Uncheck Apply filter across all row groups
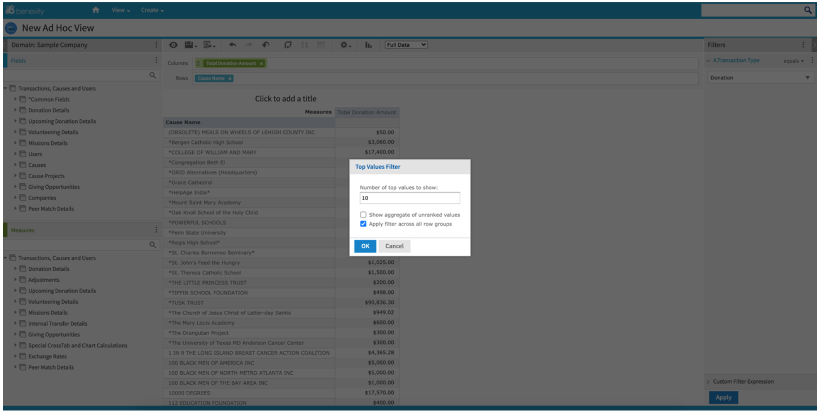 pyautogui.click(x=363, y=223)
